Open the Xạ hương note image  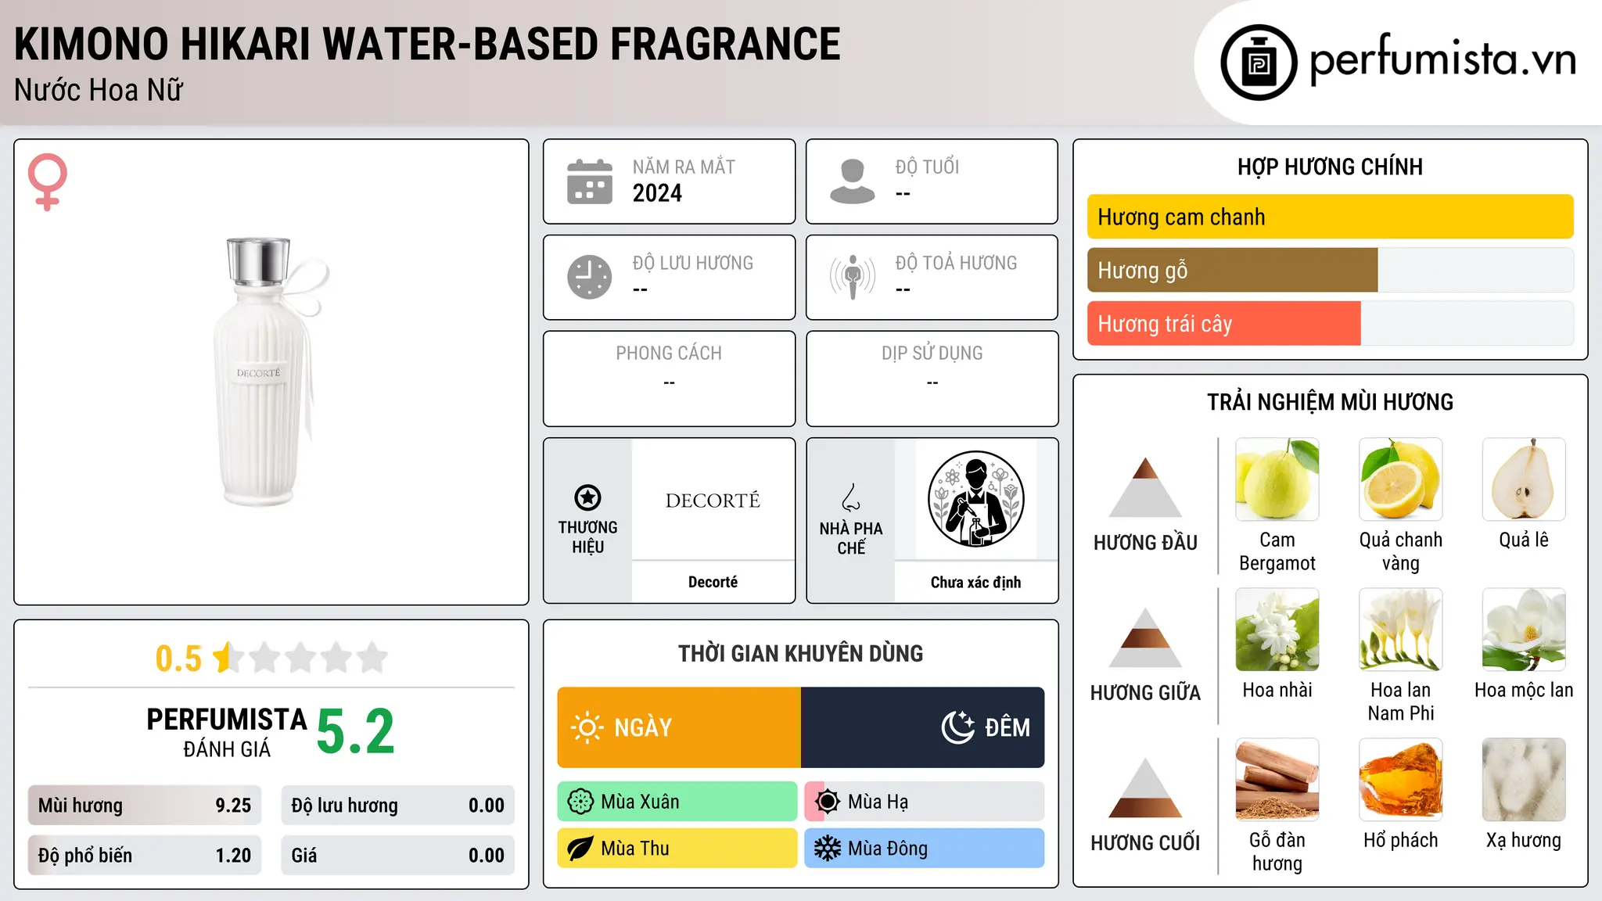tap(1524, 780)
